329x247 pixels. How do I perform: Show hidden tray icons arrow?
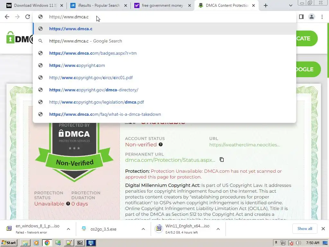tap(276, 243)
